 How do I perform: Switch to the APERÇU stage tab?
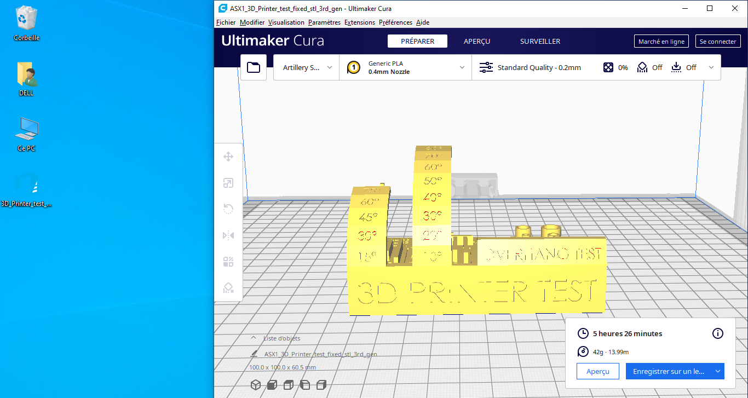point(477,41)
